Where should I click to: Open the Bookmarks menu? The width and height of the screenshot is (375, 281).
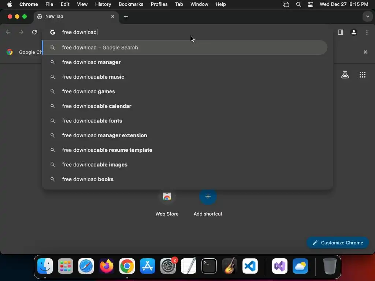pyautogui.click(x=131, y=4)
